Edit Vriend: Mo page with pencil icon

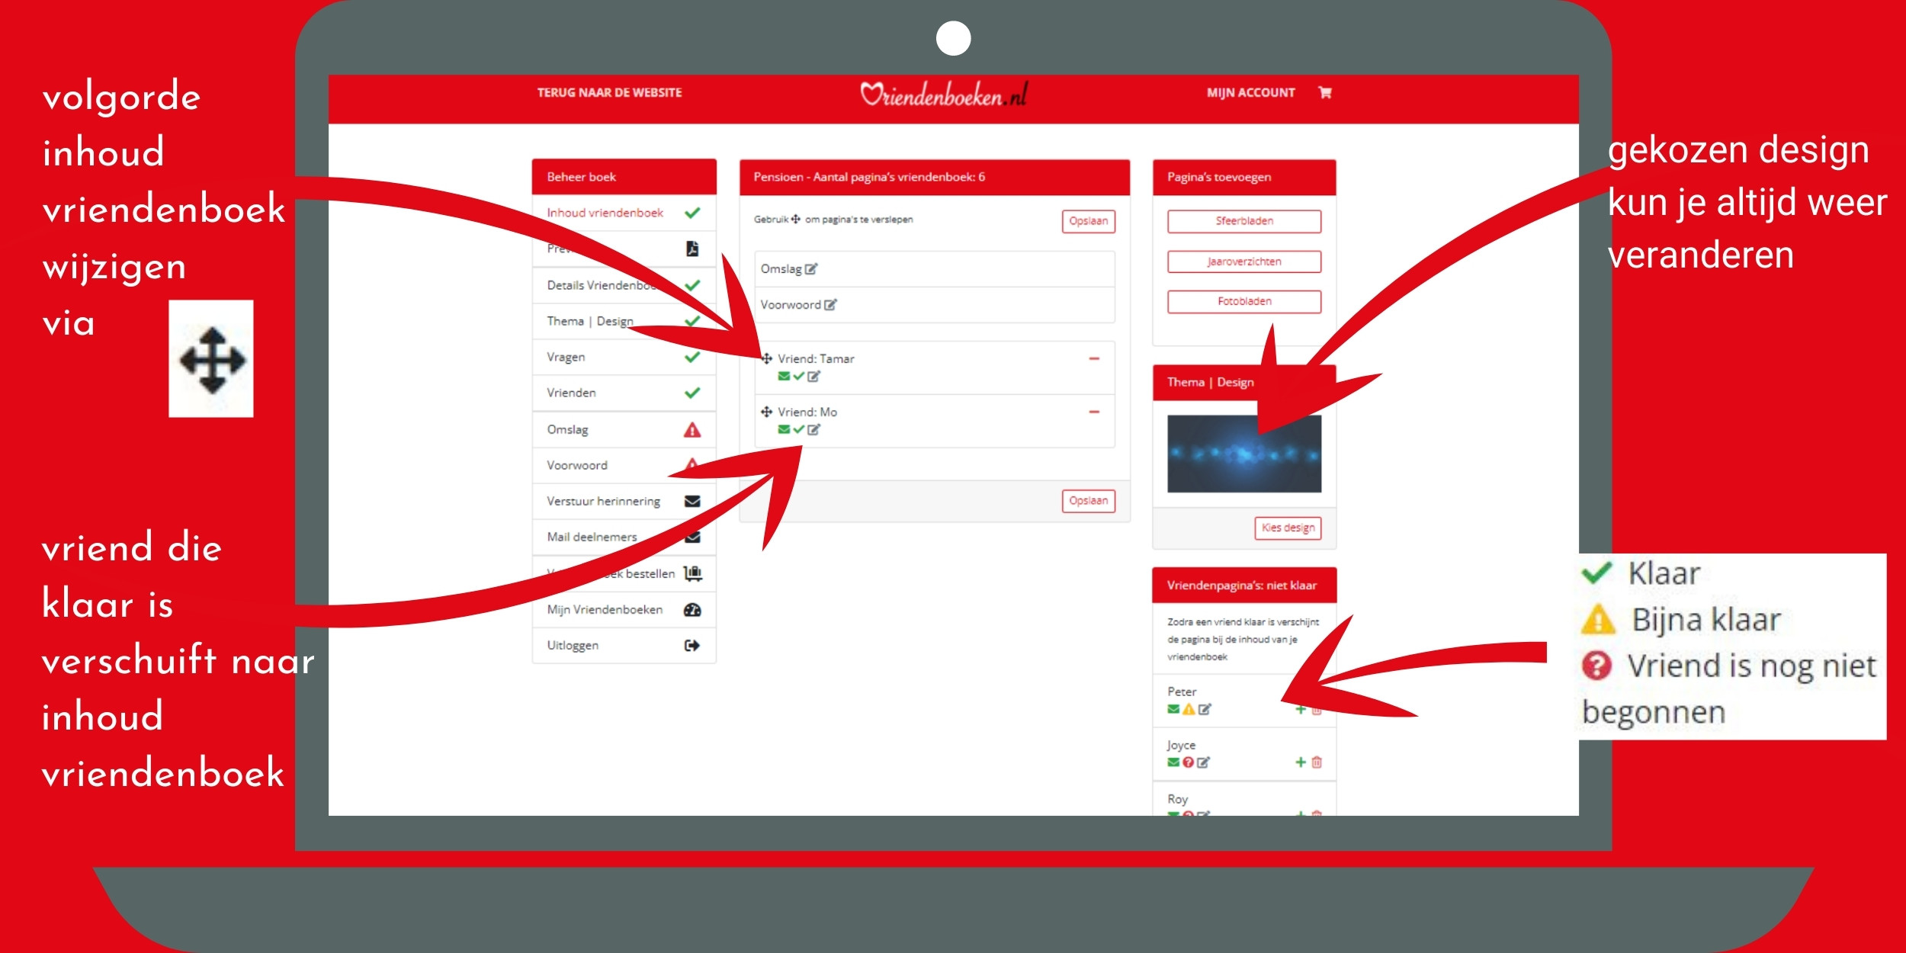coord(813,429)
